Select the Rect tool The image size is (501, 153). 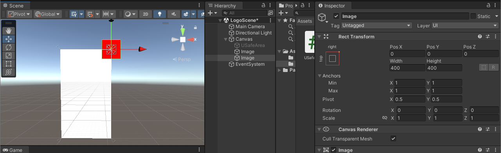pyautogui.click(x=9, y=64)
